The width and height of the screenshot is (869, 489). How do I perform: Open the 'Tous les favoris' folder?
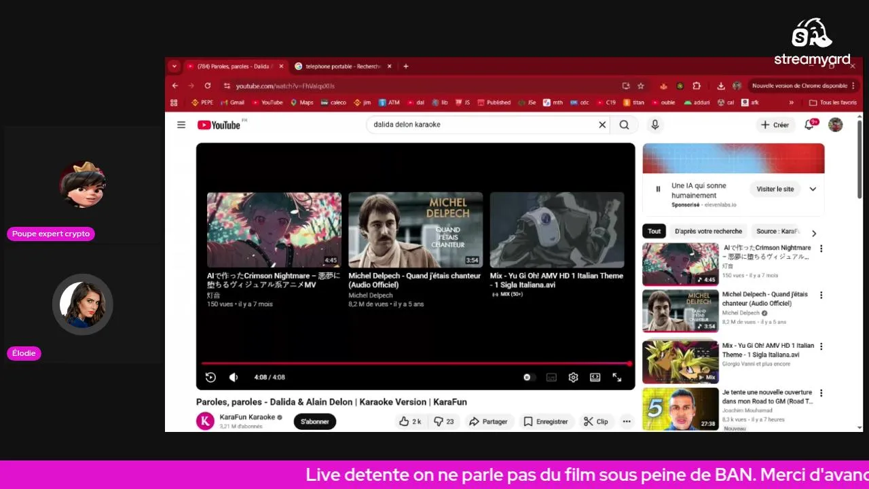pos(833,103)
